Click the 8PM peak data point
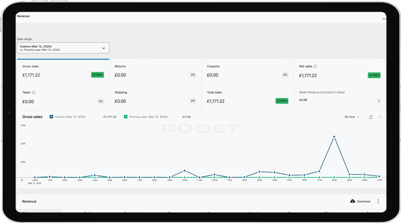The height and width of the screenshot is (223, 401). 334,137
